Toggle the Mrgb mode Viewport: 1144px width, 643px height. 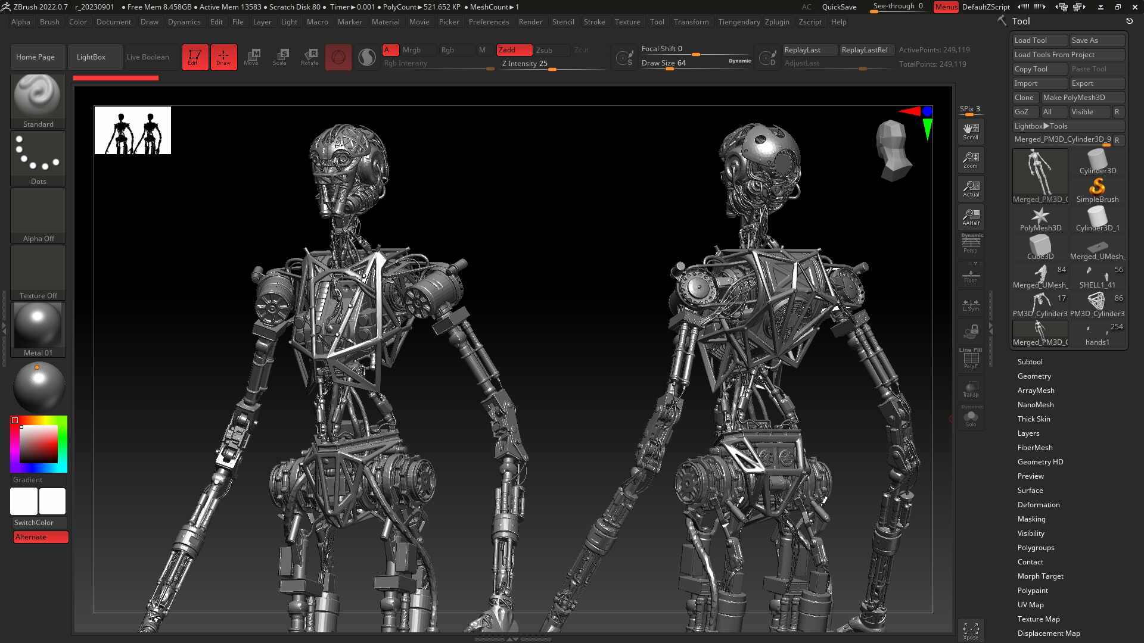point(417,50)
